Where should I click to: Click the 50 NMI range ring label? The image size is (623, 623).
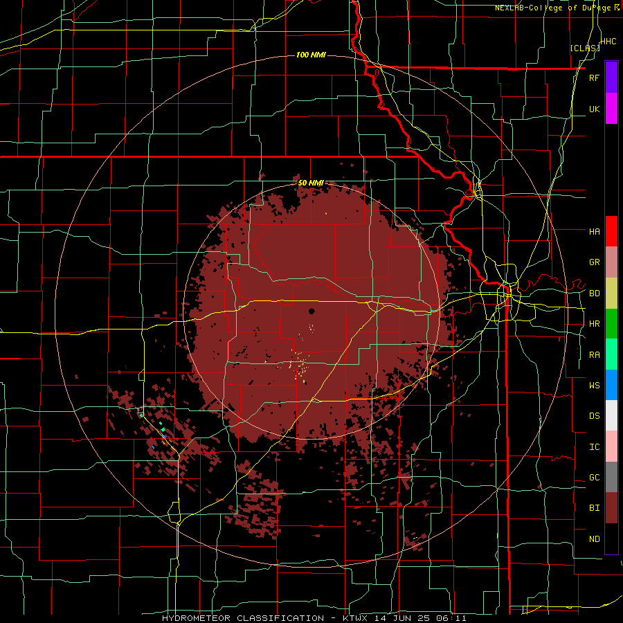[311, 183]
